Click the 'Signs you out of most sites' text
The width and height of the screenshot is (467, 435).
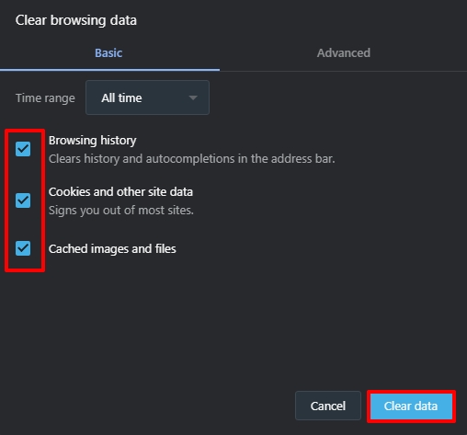coord(121,211)
